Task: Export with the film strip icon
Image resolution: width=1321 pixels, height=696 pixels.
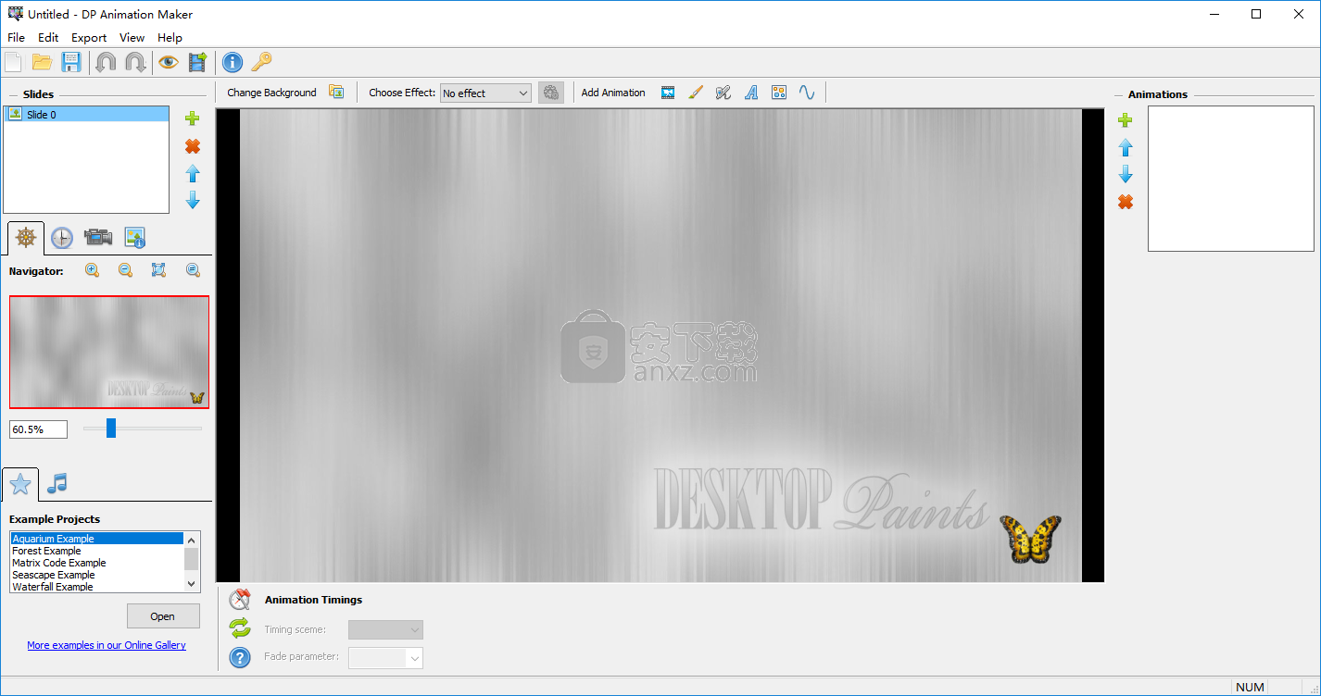Action: (197, 62)
